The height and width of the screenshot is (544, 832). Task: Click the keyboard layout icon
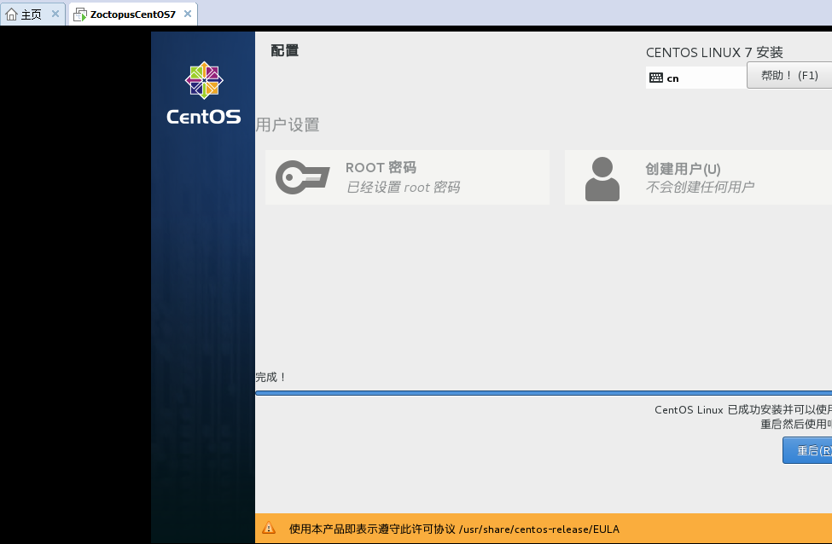(x=656, y=78)
